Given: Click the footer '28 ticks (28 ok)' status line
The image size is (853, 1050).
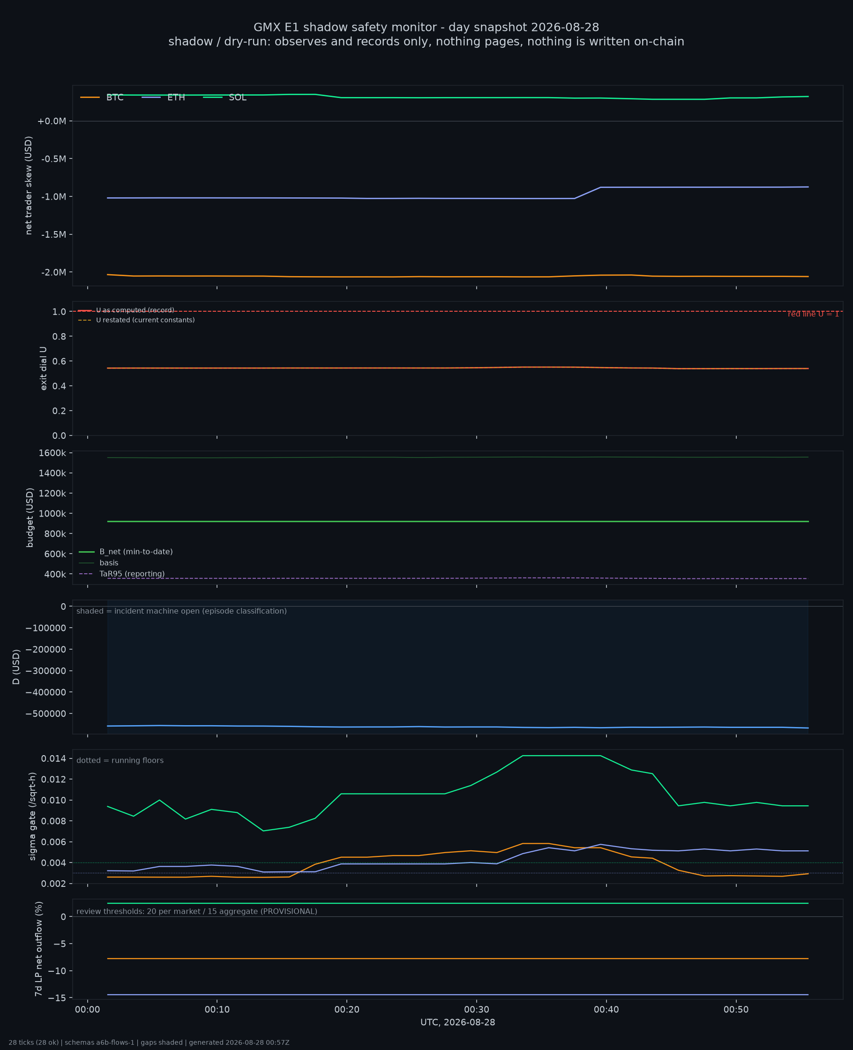Looking at the screenshot, I should 149,1042.
